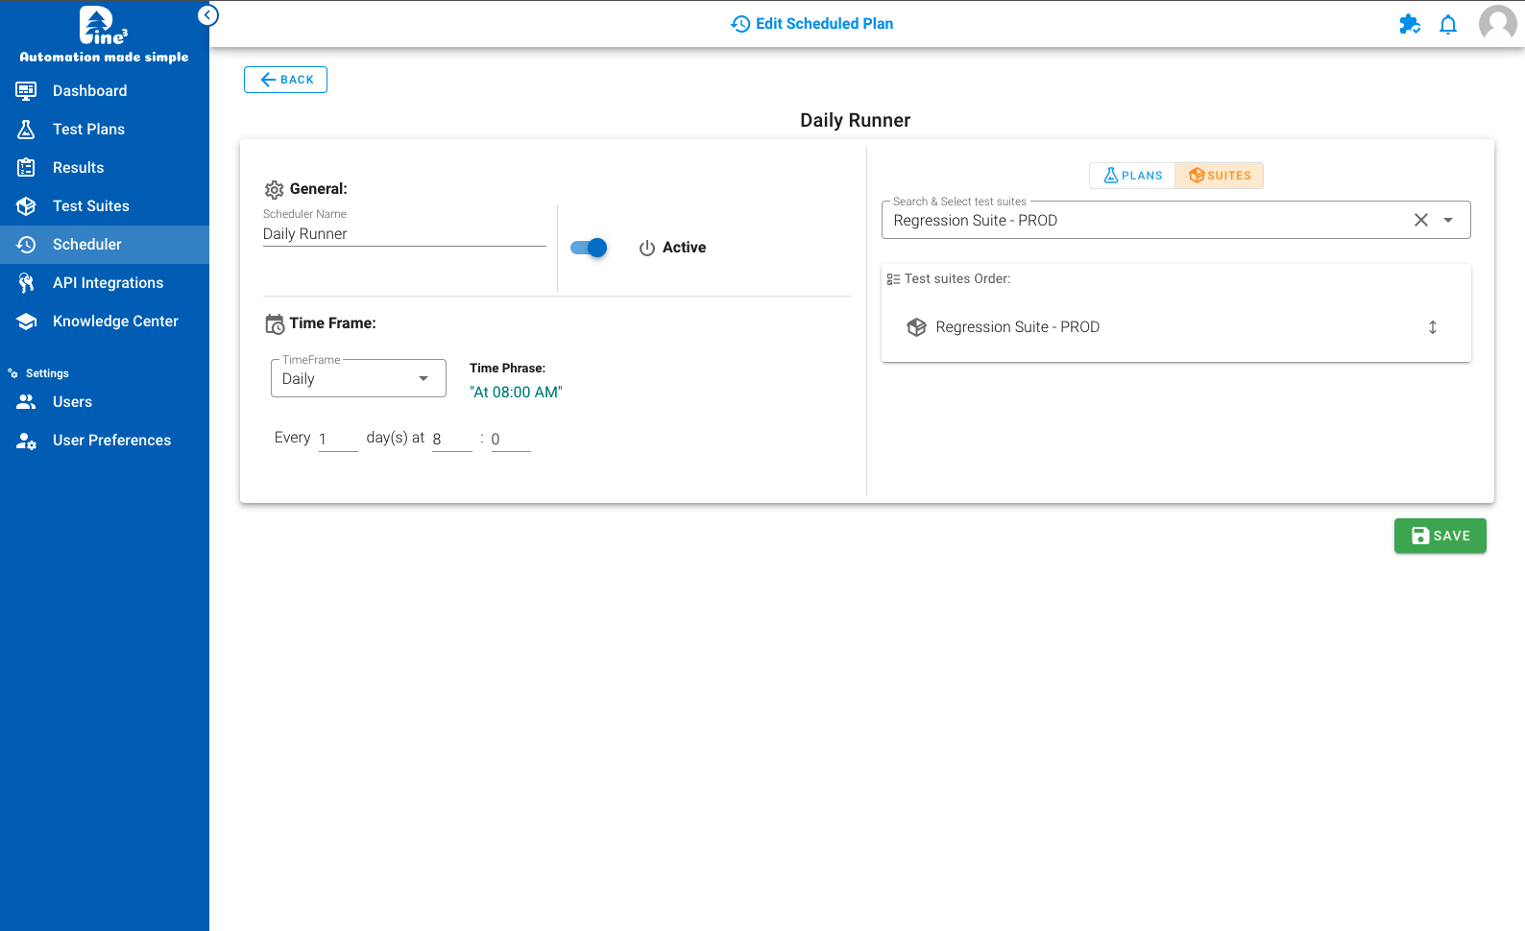Click the API Integrations icon
The height and width of the screenshot is (931, 1525).
click(27, 282)
